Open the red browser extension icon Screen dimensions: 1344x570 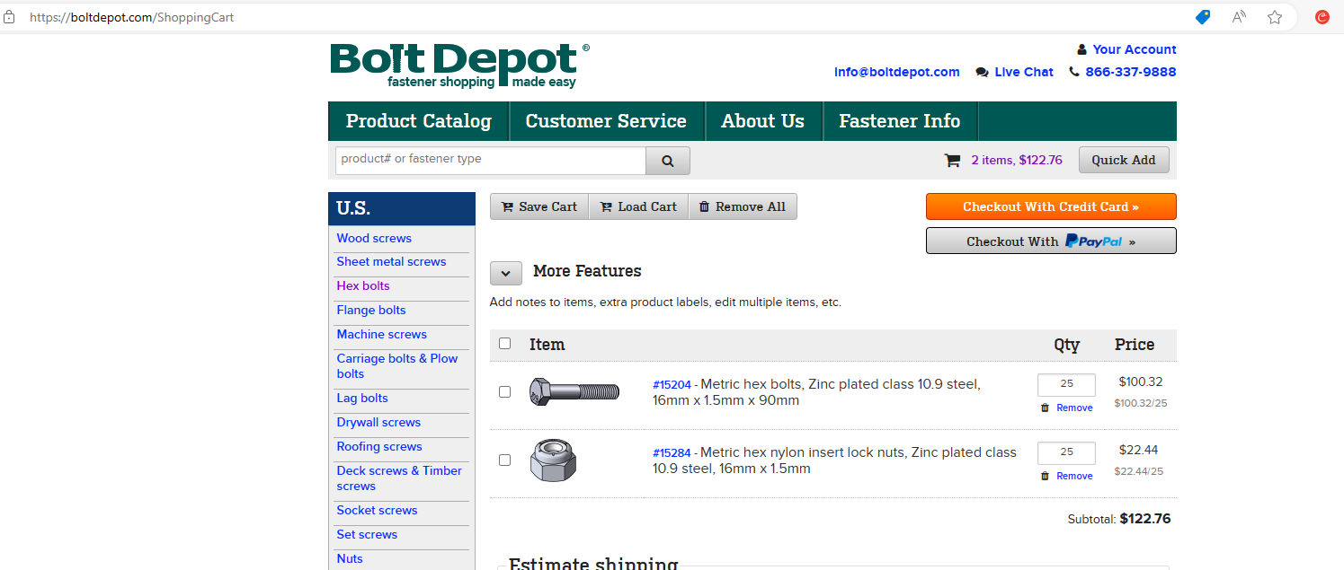pos(1322,17)
